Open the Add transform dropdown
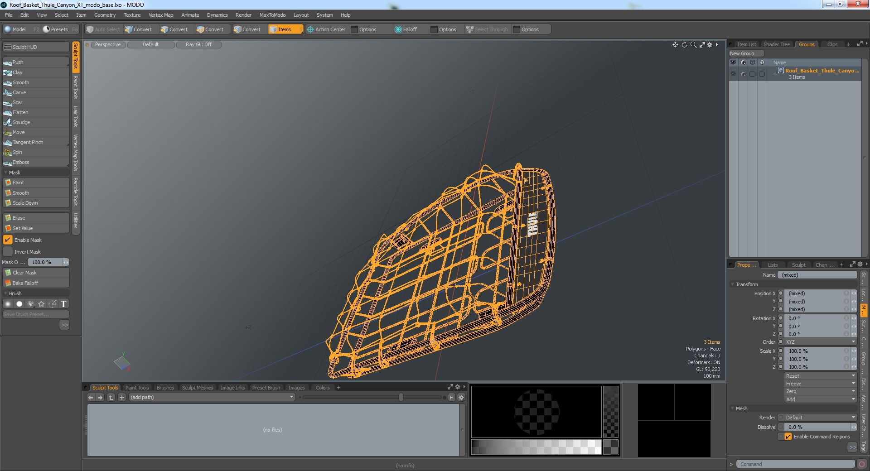Screen dimensions: 870x471 [x=820, y=399]
